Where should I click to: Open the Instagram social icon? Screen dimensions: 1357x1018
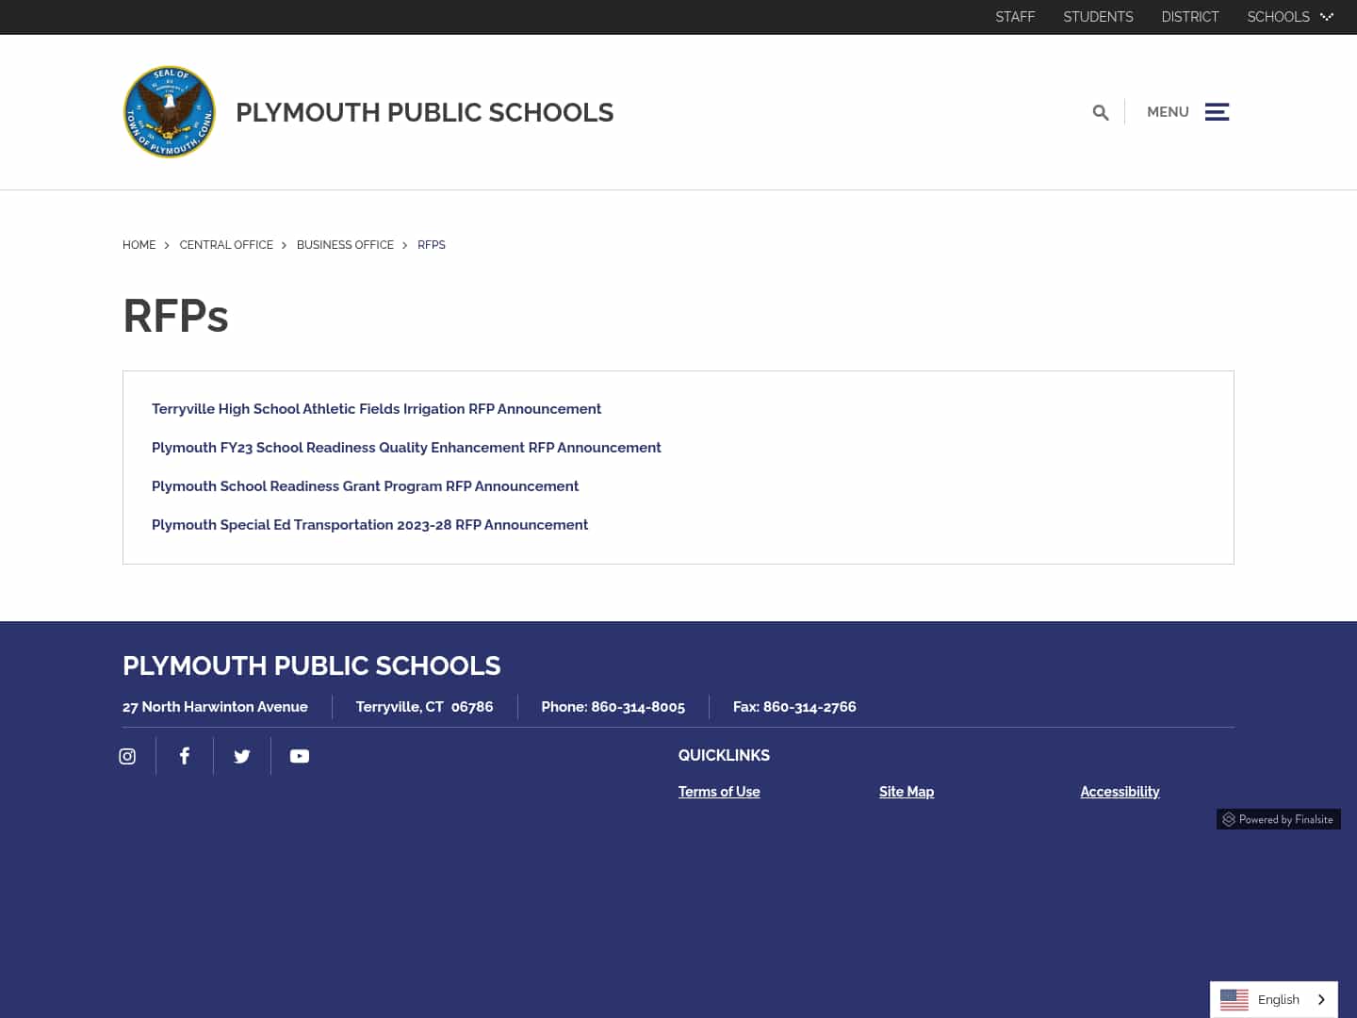[127, 756]
